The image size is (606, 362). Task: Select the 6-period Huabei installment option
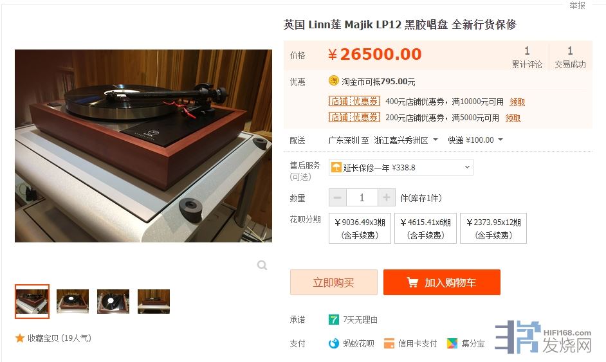click(425, 228)
